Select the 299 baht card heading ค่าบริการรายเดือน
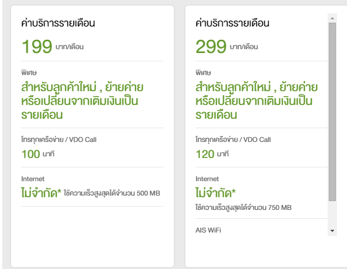Screen dimensions: 347x269 pos(232,23)
